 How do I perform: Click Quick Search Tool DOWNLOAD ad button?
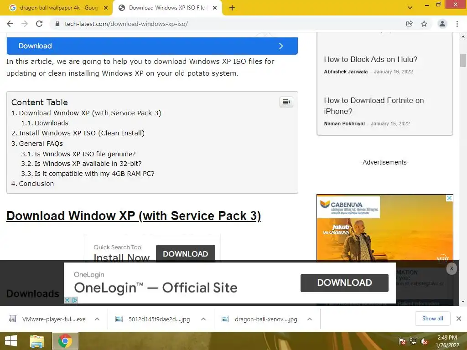pyautogui.click(x=185, y=253)
